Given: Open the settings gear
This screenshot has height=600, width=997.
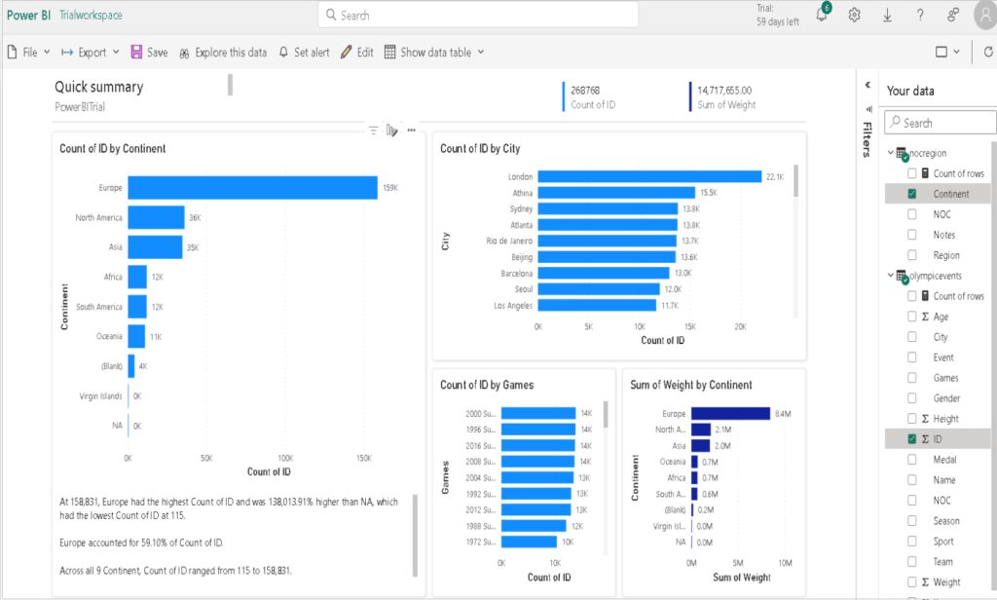Looking at the screenshot, I should [855, 16].
